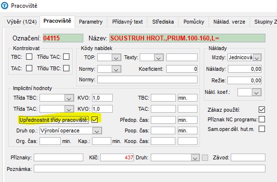Open the Parametry tab
The width and height of the screenshot is (277, 182).
pyautogui.click(x=91, y=22)
